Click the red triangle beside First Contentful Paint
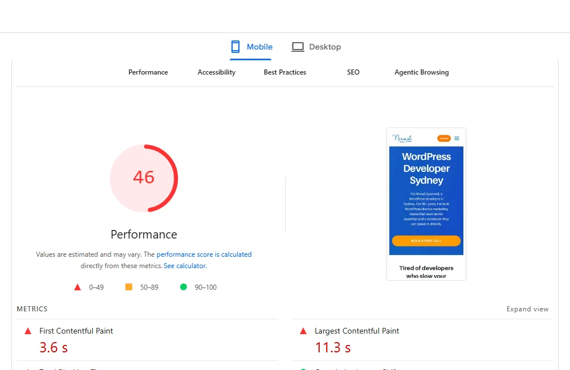 (27, 331)
